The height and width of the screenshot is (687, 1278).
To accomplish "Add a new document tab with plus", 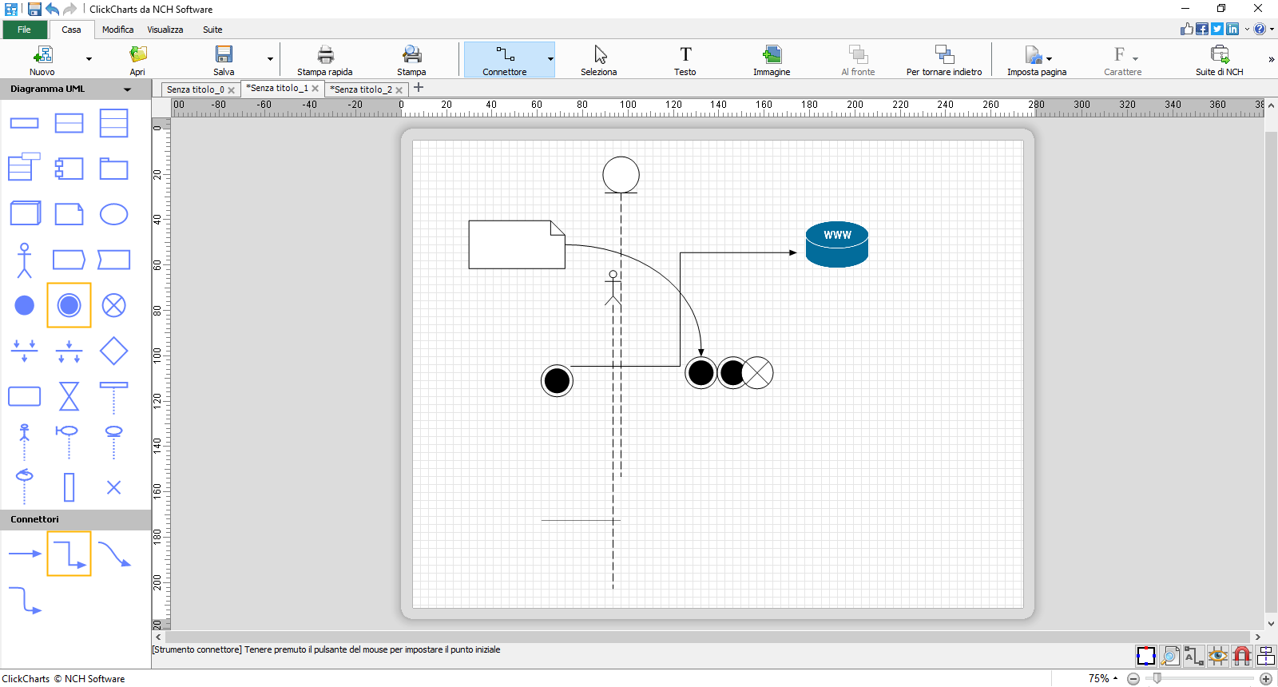I will tap(419, 88).
